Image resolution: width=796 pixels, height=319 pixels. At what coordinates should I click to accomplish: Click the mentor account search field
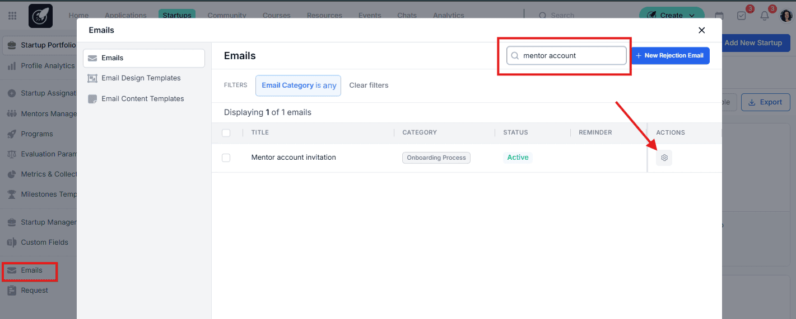(566, 56)
